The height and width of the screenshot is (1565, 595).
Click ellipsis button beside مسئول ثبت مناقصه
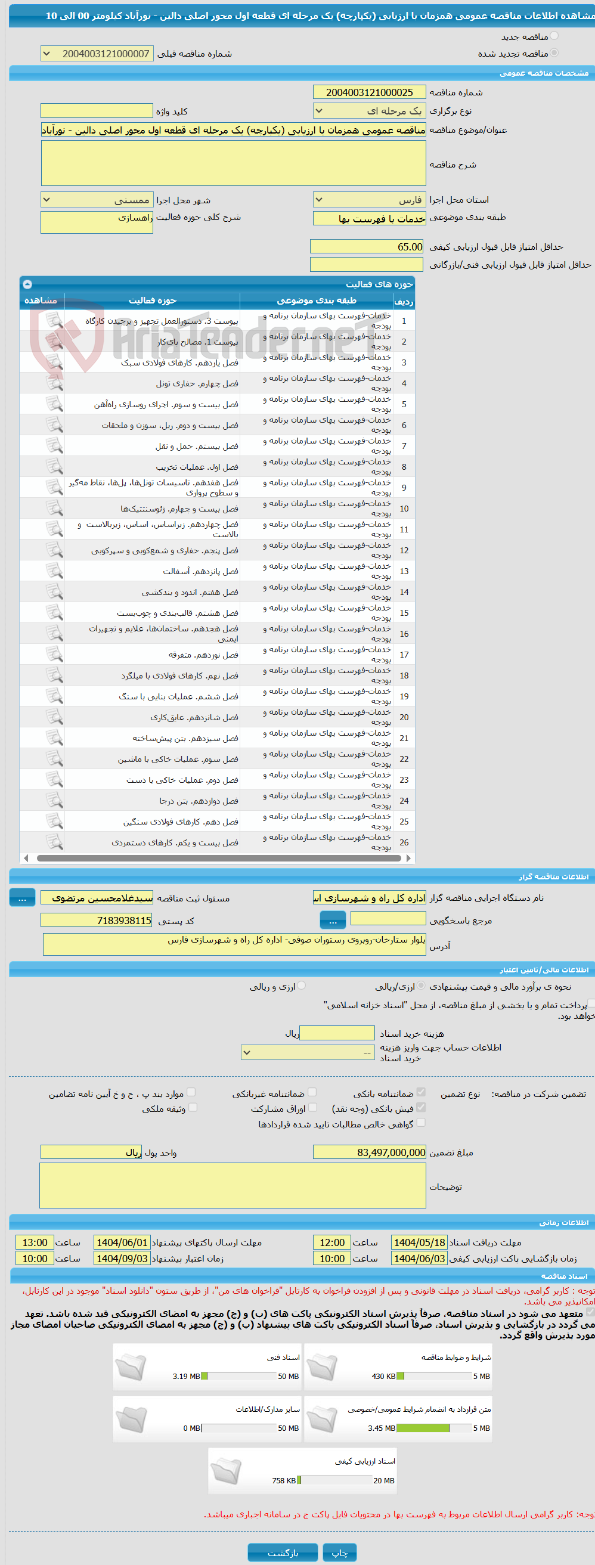[22, 897]
